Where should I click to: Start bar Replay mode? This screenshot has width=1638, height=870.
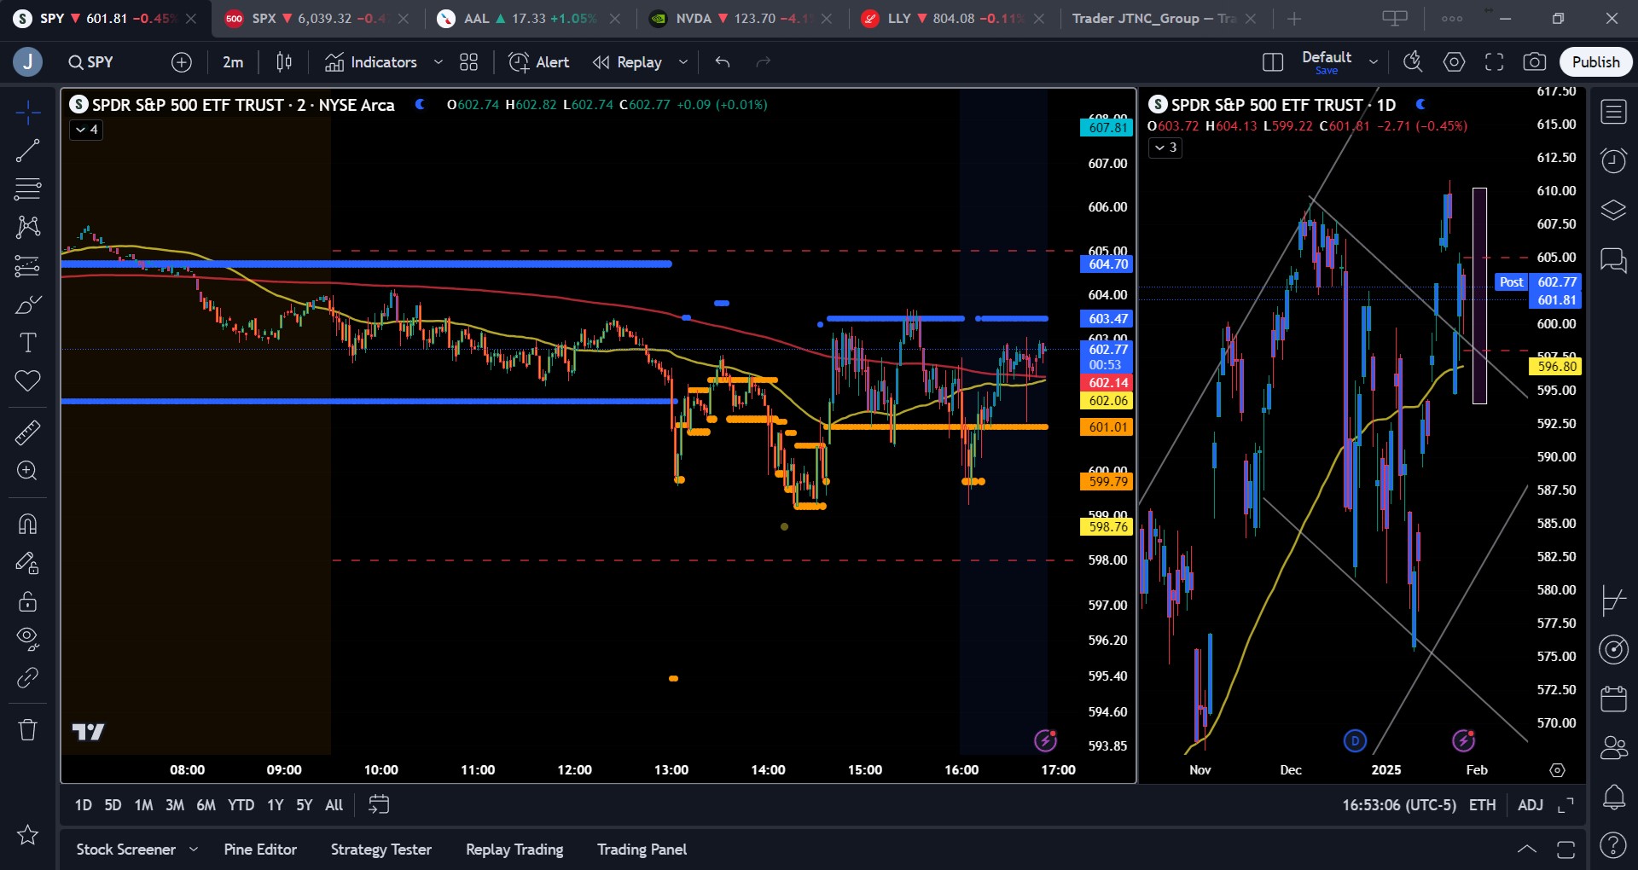tap(628, 62)
